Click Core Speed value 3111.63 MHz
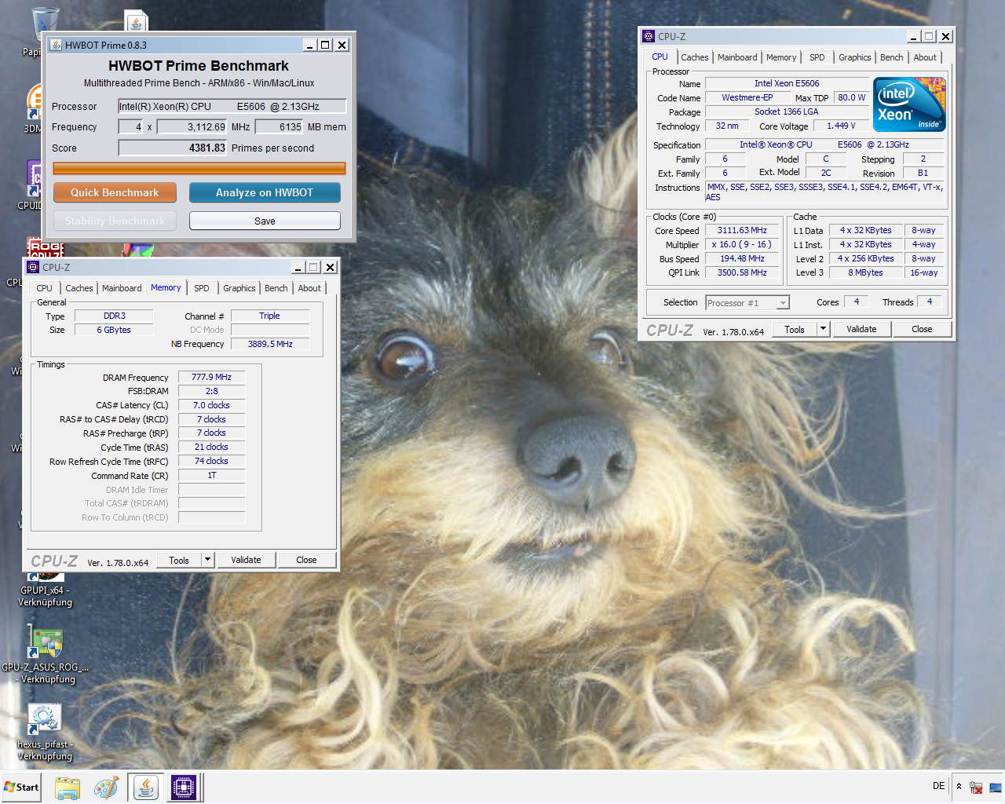Image resolution: width=1005 pixels, height=804 pixels. 742,230
